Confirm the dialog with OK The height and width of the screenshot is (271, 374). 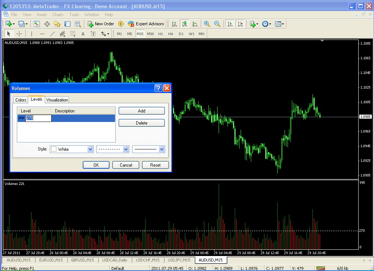tap(96, 165)
